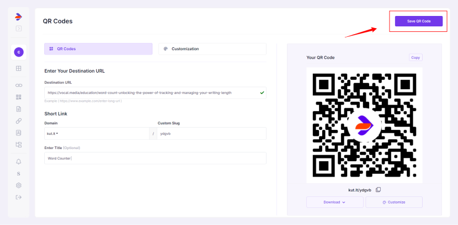Click the Destination URL input field
Viewport: 458px width, 225px height.
(155, 93)
